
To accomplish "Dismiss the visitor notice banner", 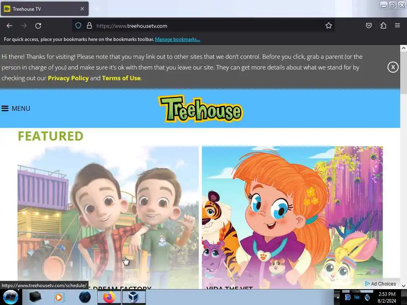I will tap(393, 68).
